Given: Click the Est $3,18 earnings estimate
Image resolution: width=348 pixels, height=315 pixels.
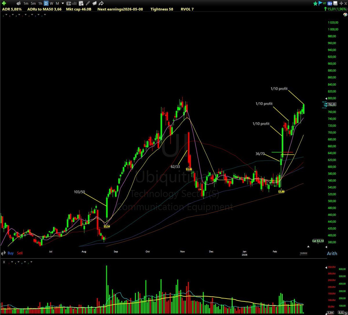Looking at the screenshot, I should tap(318, 241).
